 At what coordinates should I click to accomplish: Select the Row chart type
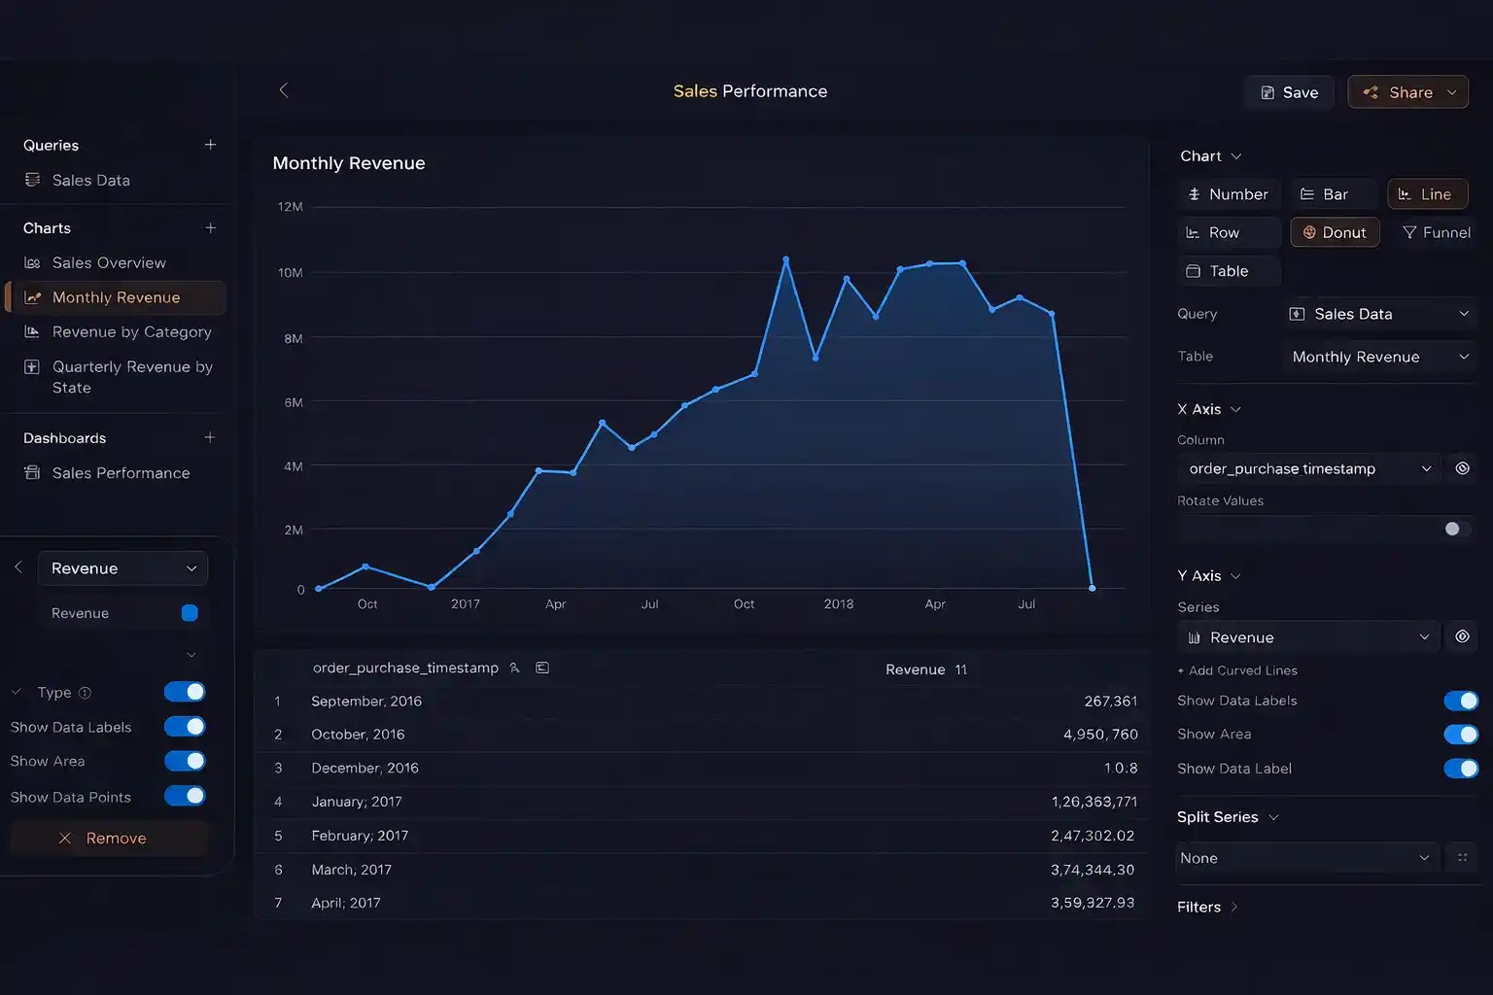pyautogui.click(x=1229, y=233)
